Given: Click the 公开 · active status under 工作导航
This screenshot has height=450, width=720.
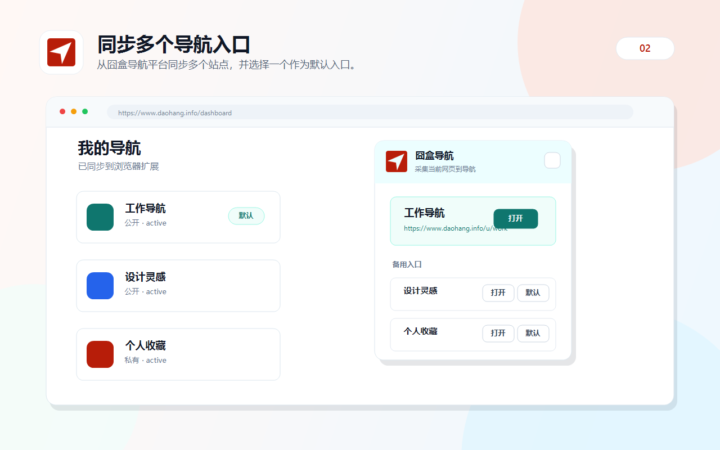Looking at the screenshot, I should click(146, 223).
